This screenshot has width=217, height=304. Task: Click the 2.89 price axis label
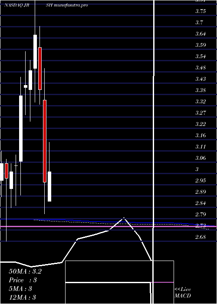[201, 192]
